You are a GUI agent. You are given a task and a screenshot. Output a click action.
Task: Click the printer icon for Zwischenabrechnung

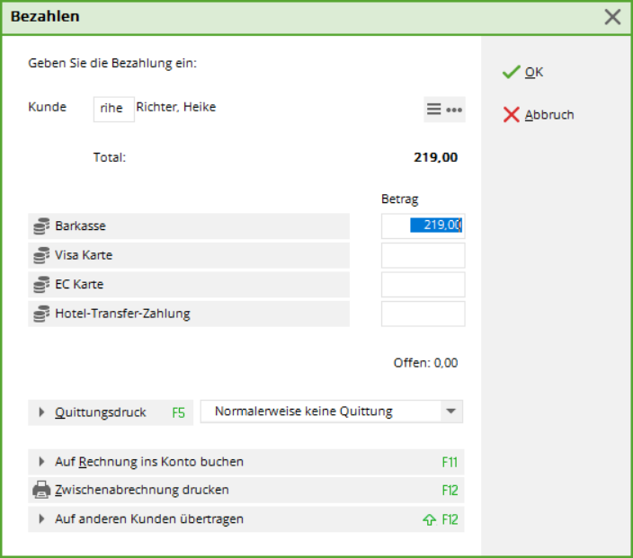[41, 490]
